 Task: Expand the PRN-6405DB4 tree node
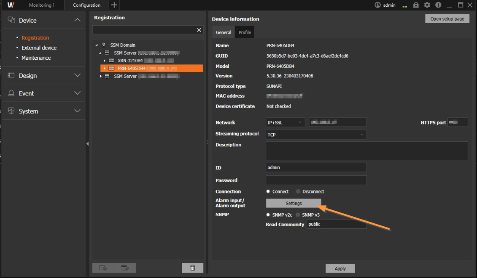tap(104, 68)
